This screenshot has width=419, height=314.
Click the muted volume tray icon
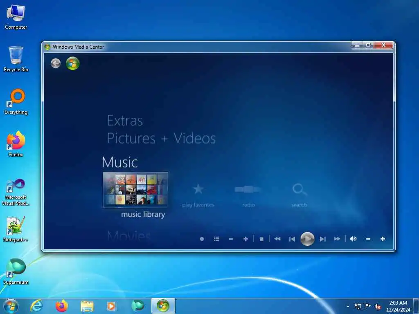coord(378,307)
